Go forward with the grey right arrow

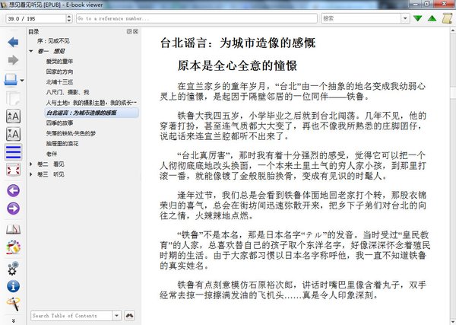(13, 60)
